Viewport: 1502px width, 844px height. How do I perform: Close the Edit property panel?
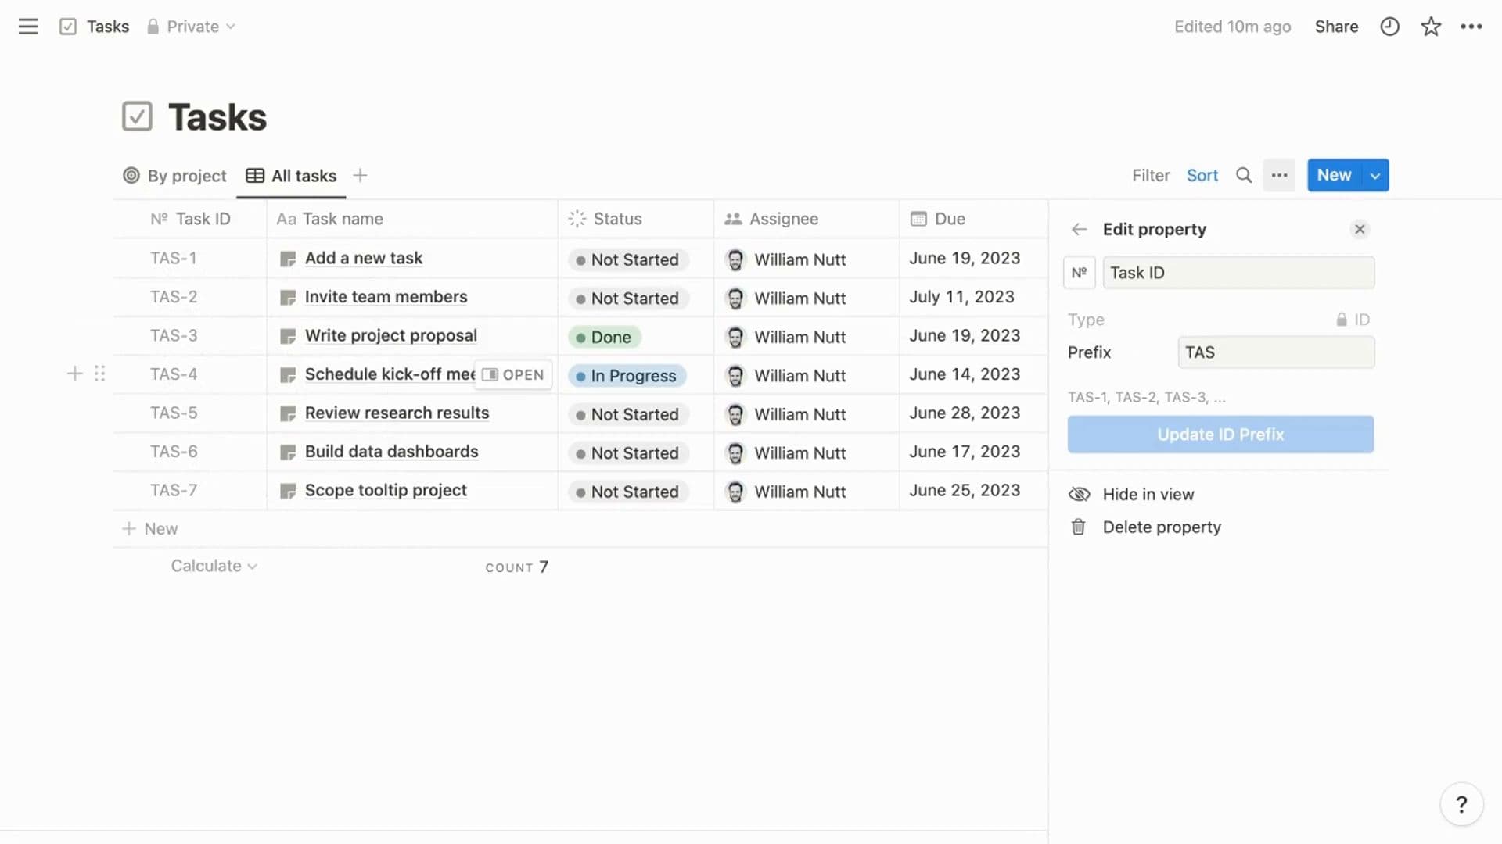pyautogui.click(x=1360, y=229)
